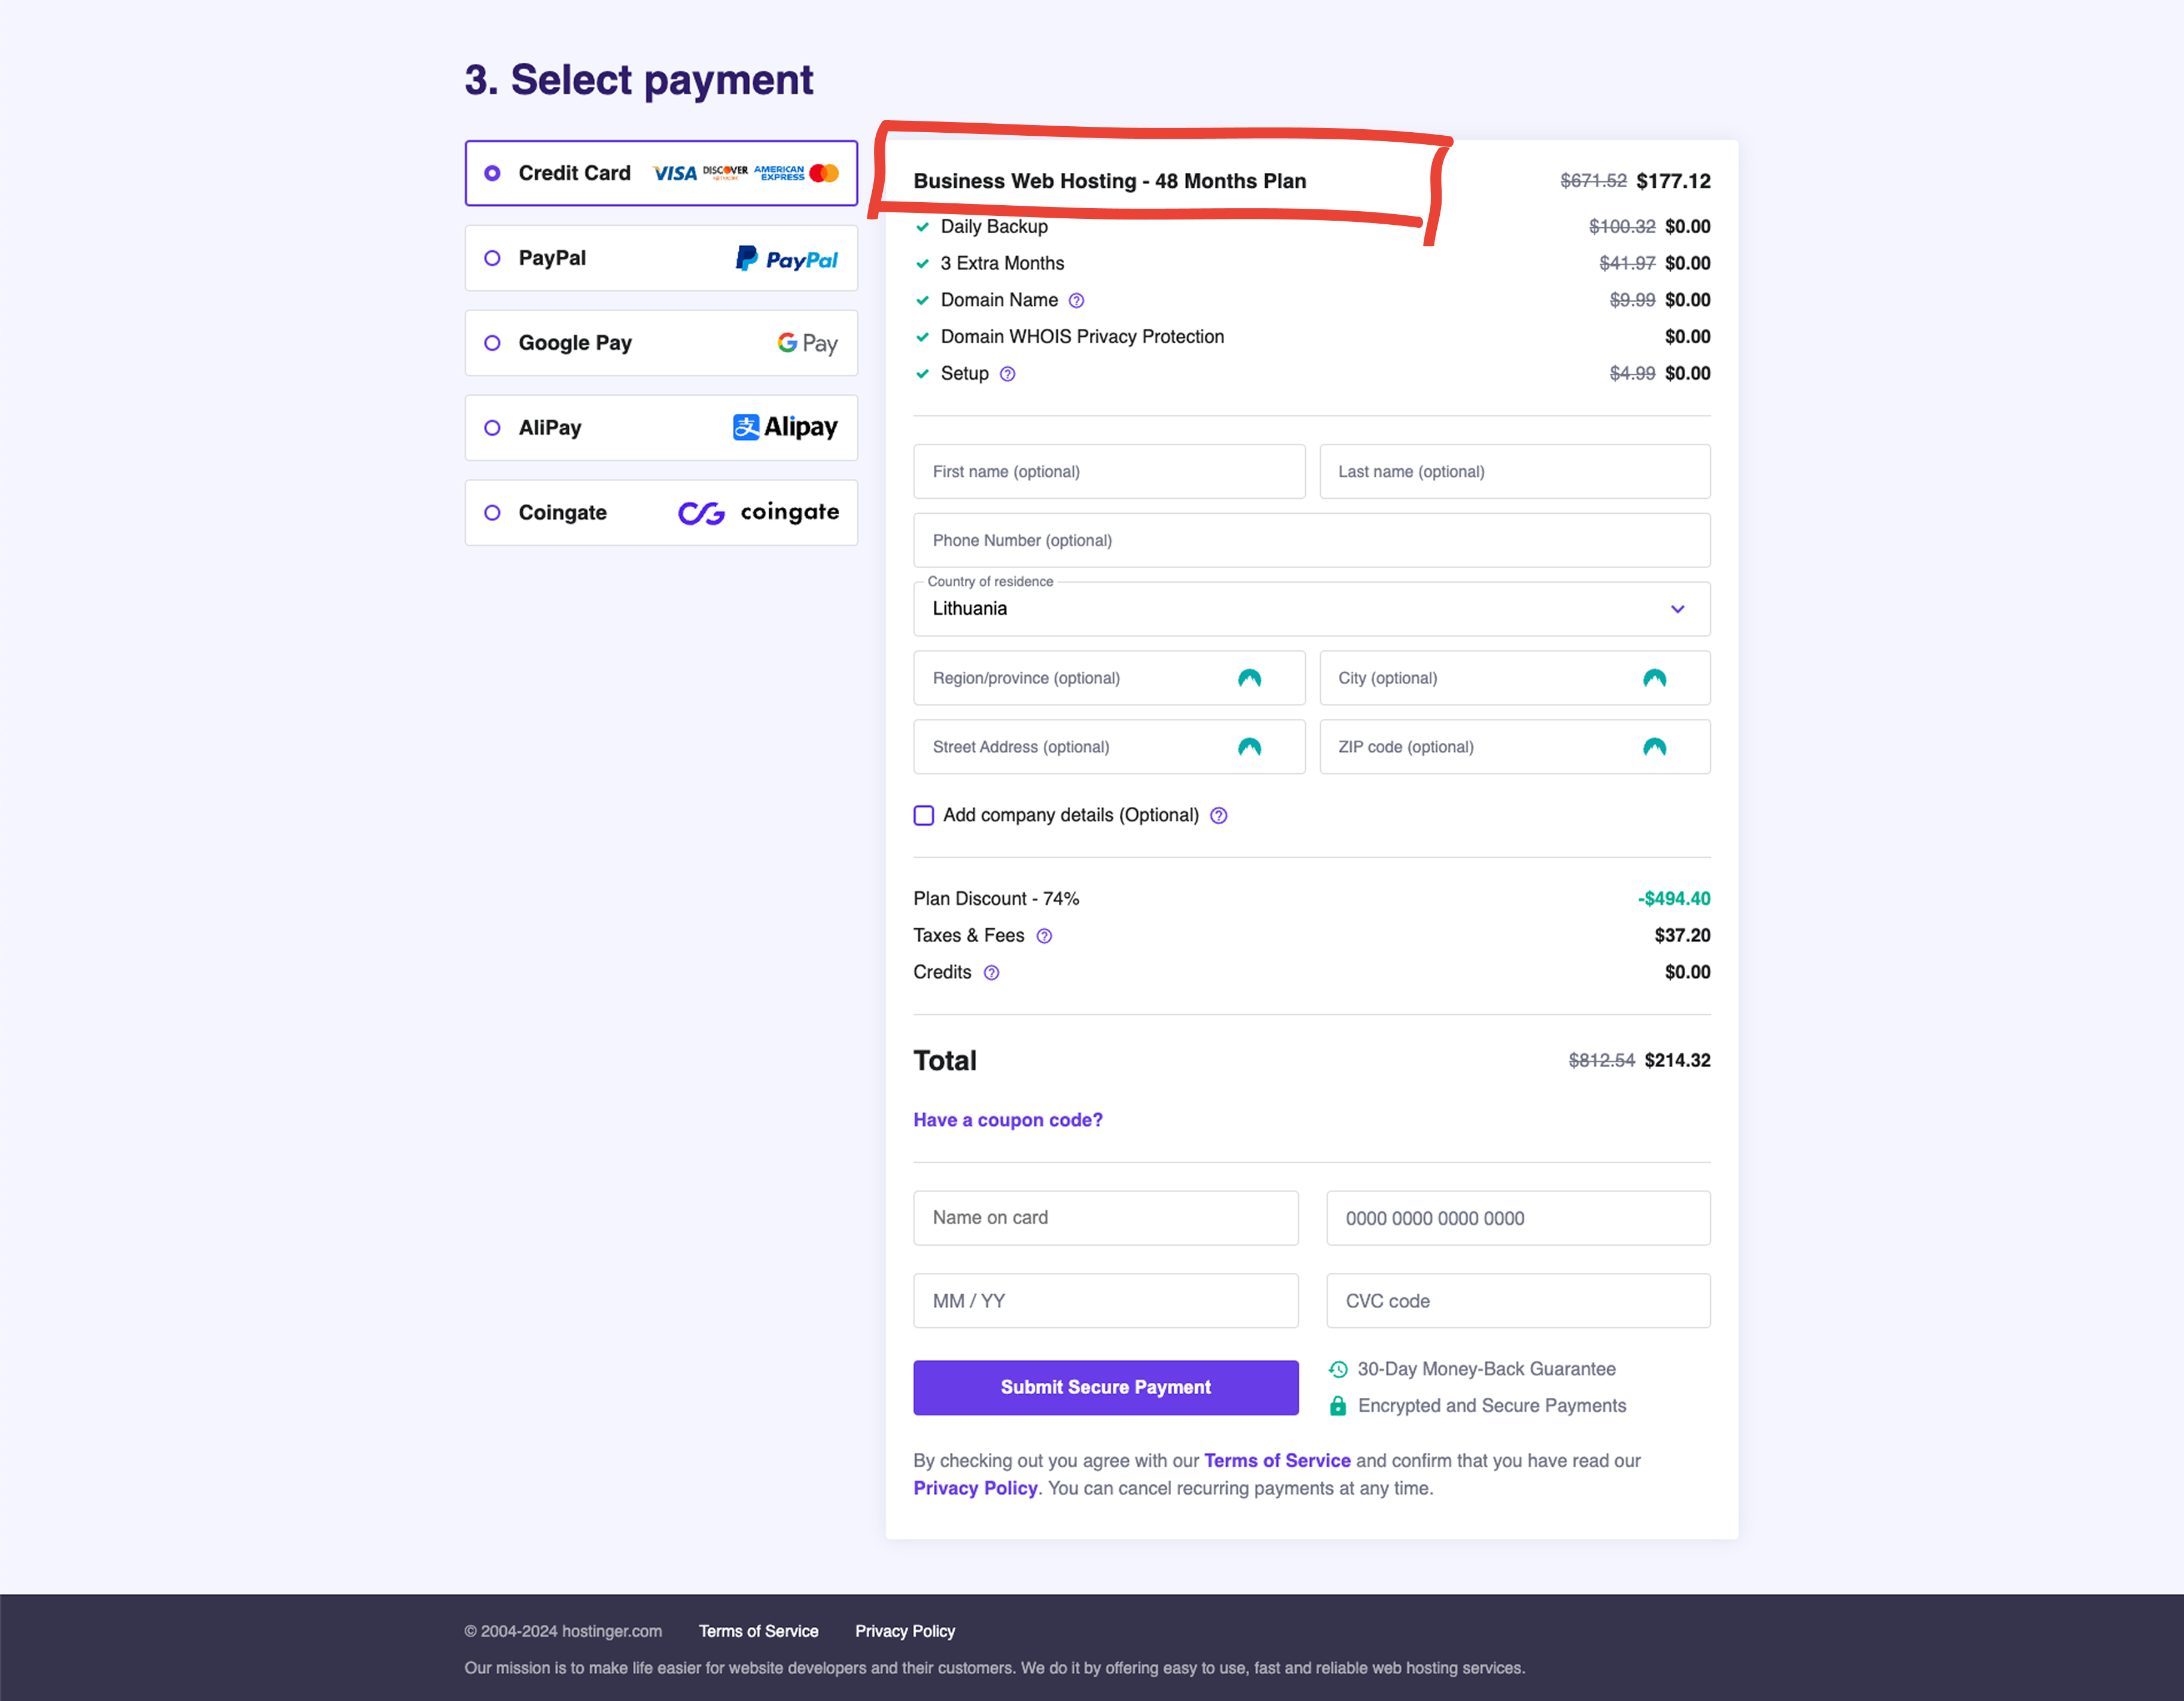Open the Privacy Policy footer link
2184x1701 pixels.
904,1631
